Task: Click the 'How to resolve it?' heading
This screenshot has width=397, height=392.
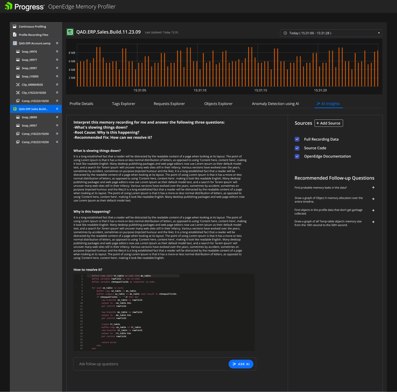Action: coord(88,270)
